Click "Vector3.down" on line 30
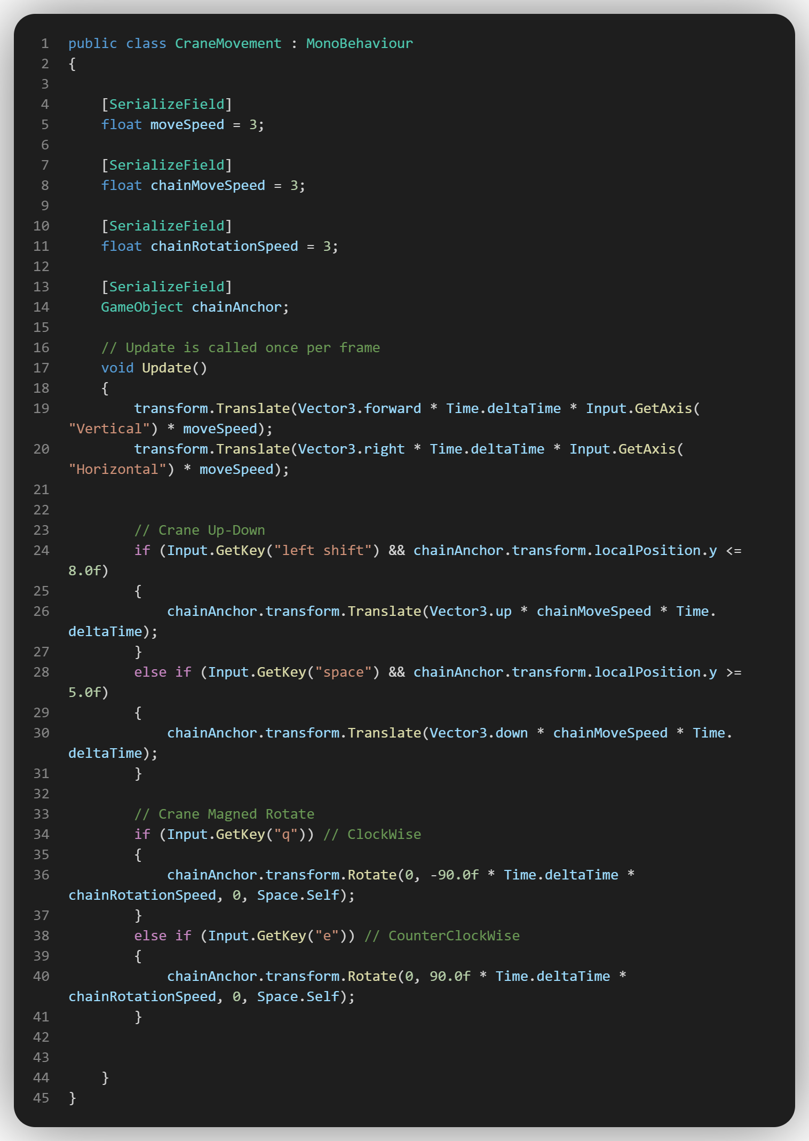Viewport: 809px width, 1141px height. tap(479, 733)
